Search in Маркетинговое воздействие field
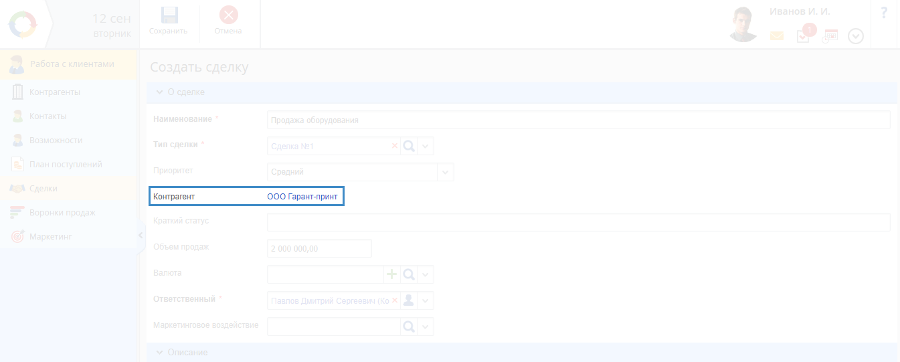Viewport: 900px width, 362px height. 409,327
